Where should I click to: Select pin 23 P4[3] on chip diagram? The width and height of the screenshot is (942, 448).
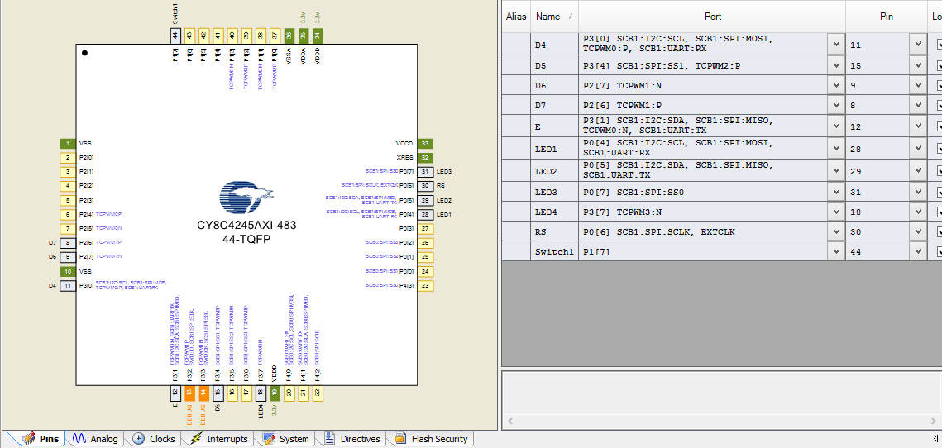425,285
